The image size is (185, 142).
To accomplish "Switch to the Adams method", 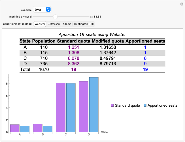I will click(x=67, y=24).
